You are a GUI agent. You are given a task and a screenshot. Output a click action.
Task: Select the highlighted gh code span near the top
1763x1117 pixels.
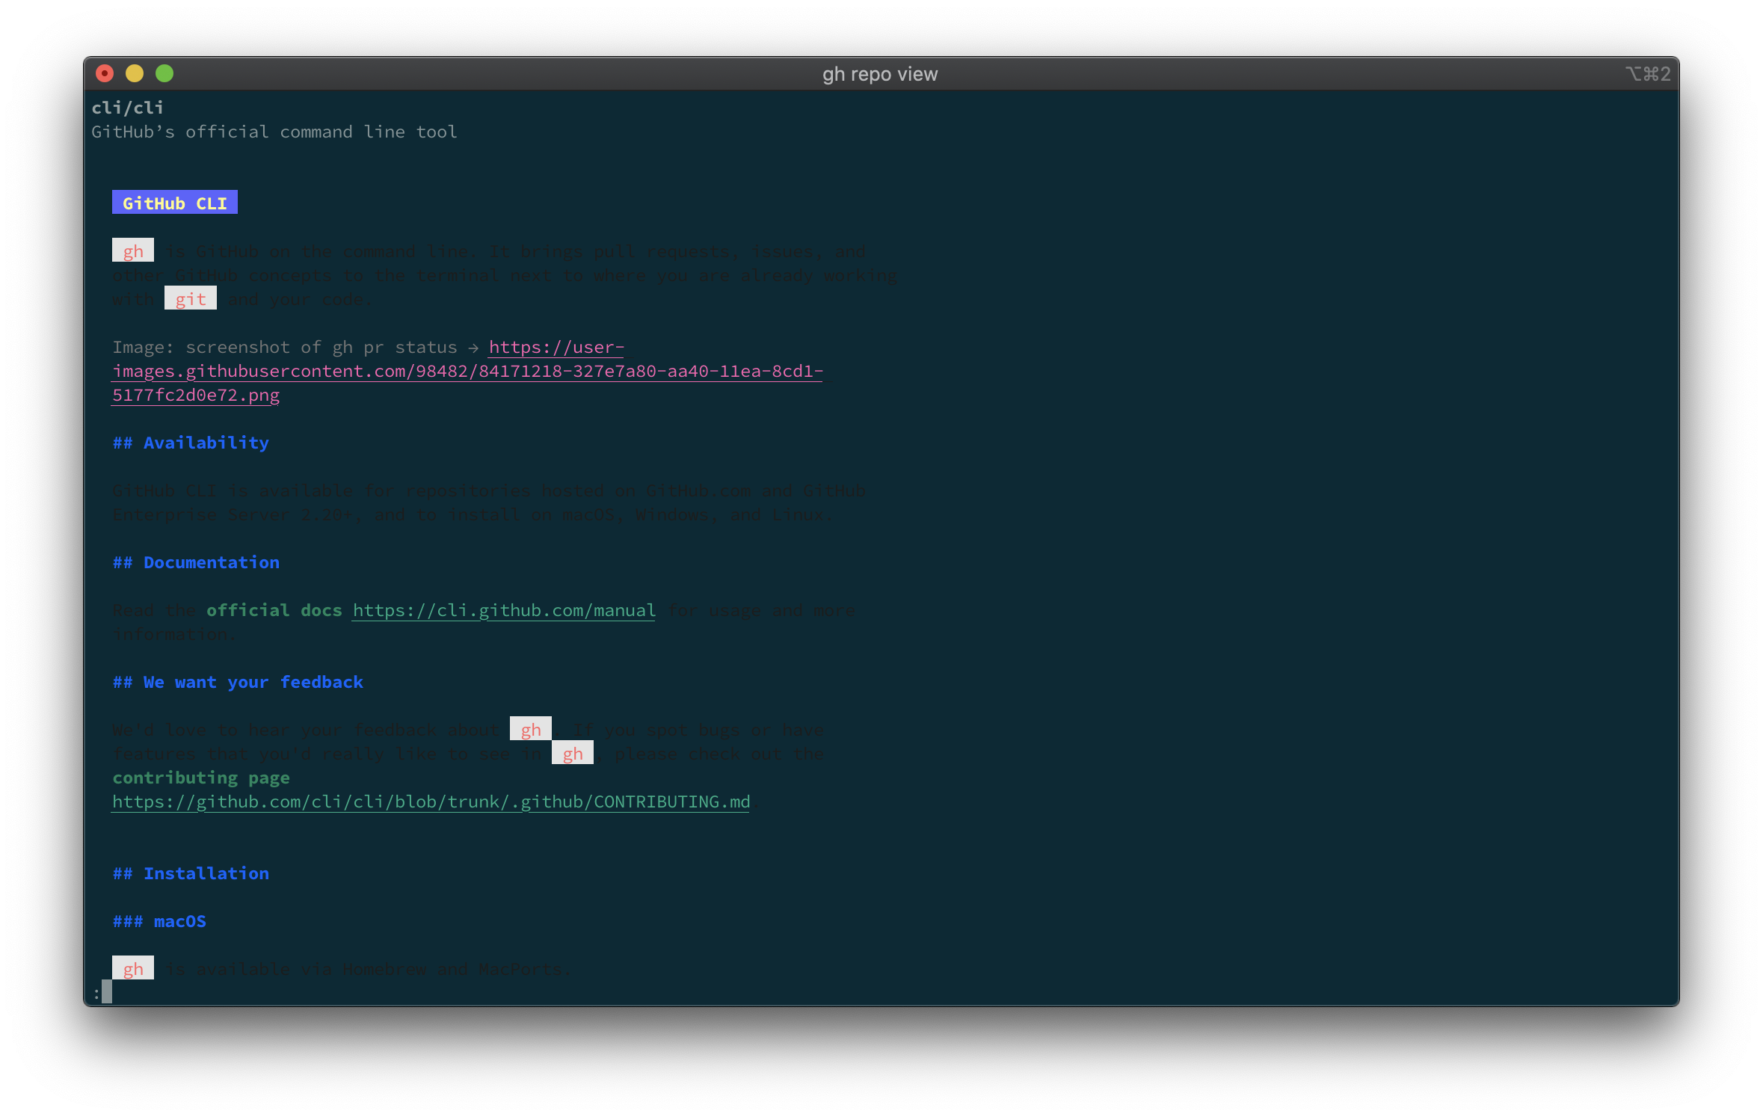(133, 250)
